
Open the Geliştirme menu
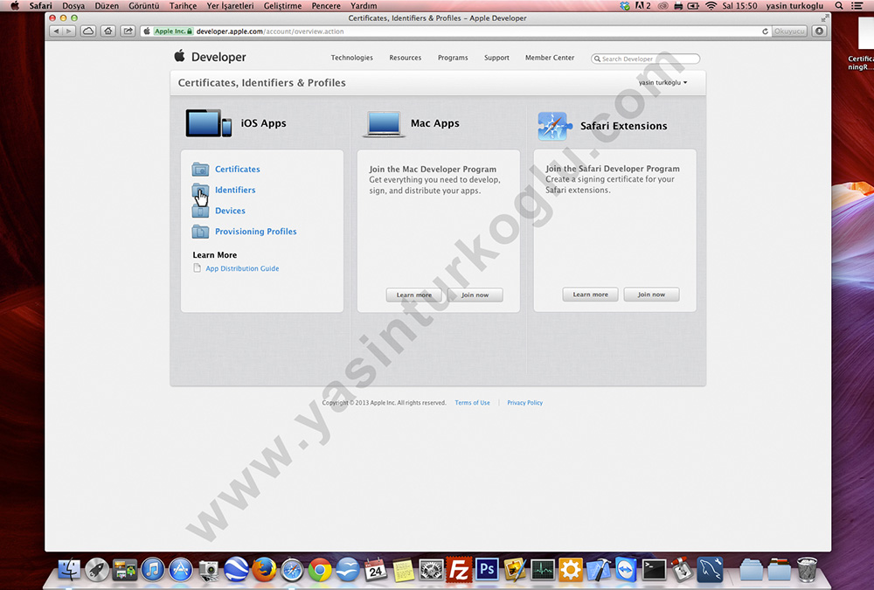282,5
